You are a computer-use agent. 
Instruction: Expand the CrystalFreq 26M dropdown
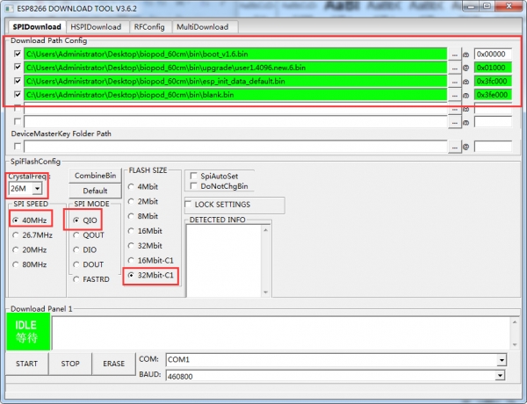click(37, 188)
